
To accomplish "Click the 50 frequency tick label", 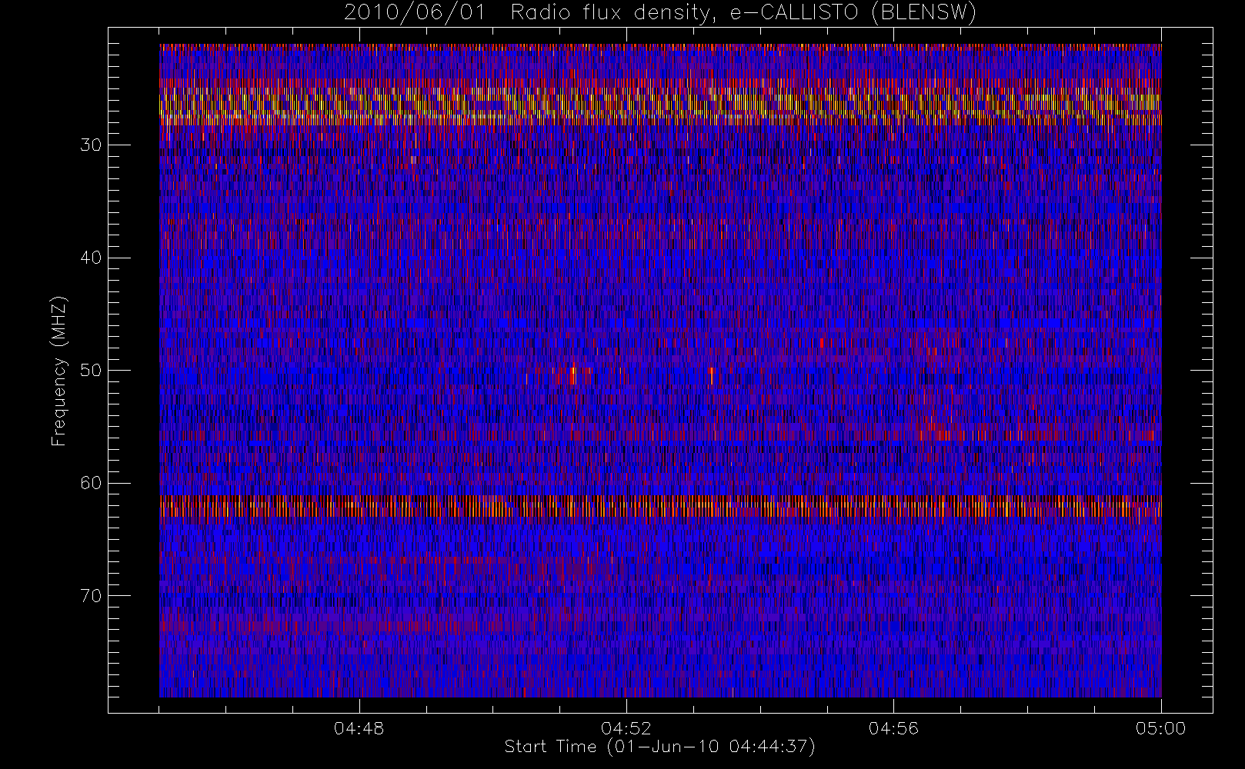I will pos(91,371).
